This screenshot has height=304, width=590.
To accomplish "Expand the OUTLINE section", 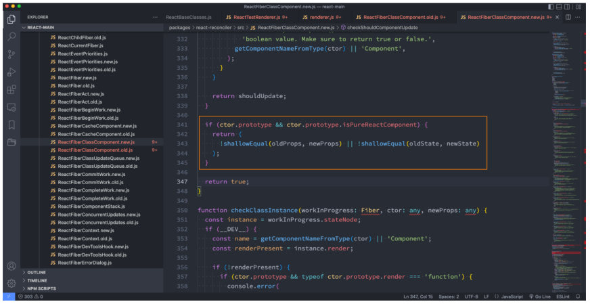I will click(x=37, y=272).
